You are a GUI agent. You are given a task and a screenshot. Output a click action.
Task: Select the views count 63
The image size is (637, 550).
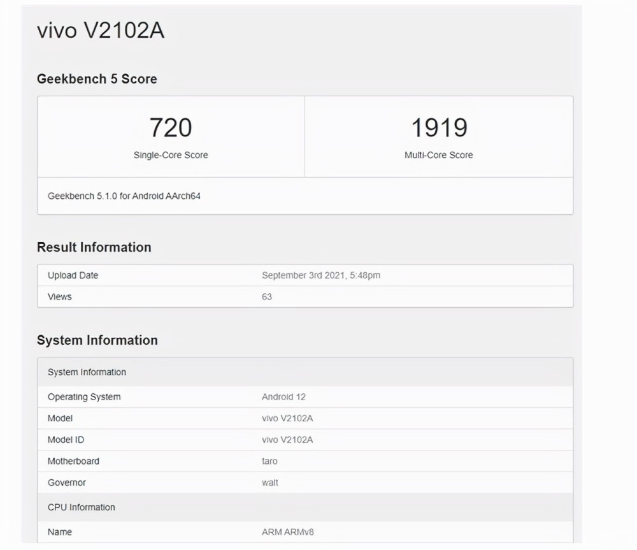point(266,297)
